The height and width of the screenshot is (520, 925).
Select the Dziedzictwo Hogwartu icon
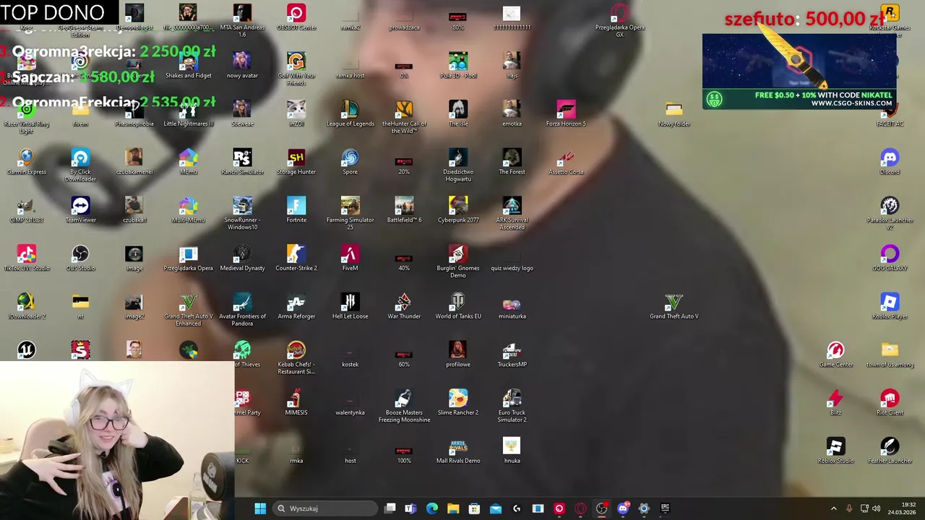(x=458, y=165)
